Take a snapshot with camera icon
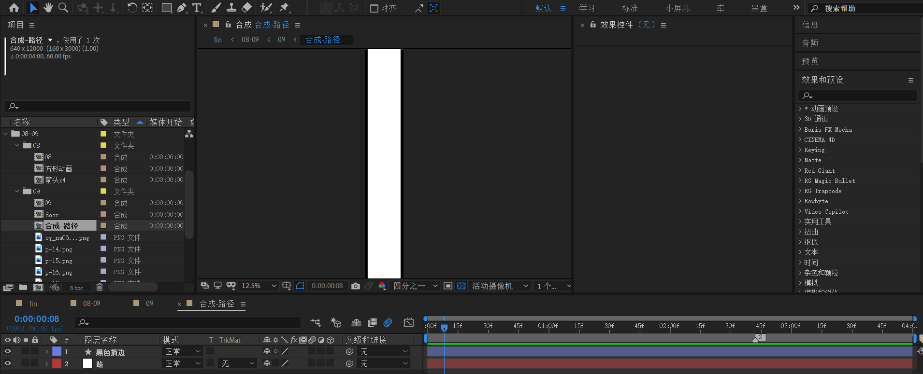Viewport: 923px width, 374px height. click(356, 286)
